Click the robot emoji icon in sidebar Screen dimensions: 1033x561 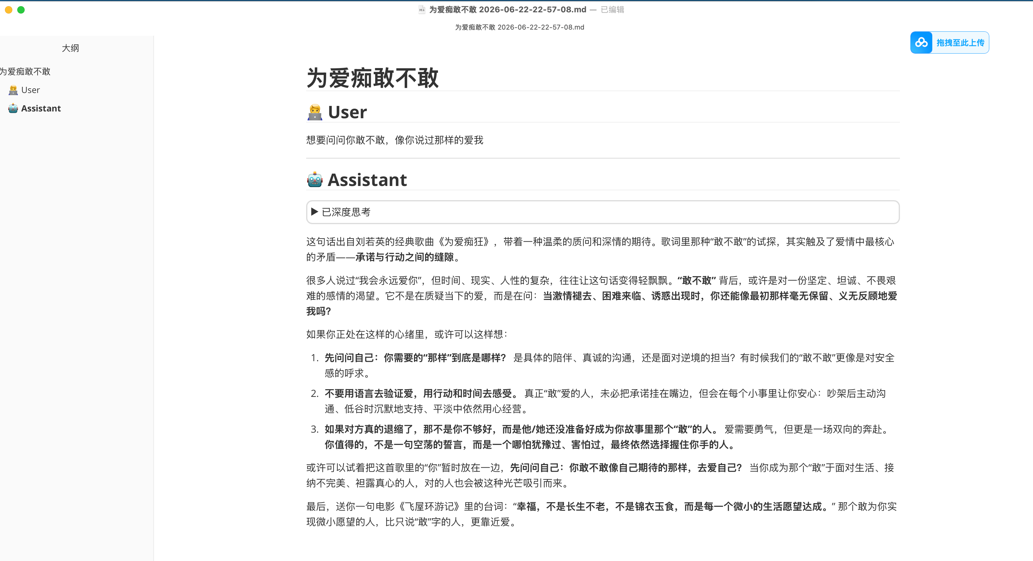point(13,108)
